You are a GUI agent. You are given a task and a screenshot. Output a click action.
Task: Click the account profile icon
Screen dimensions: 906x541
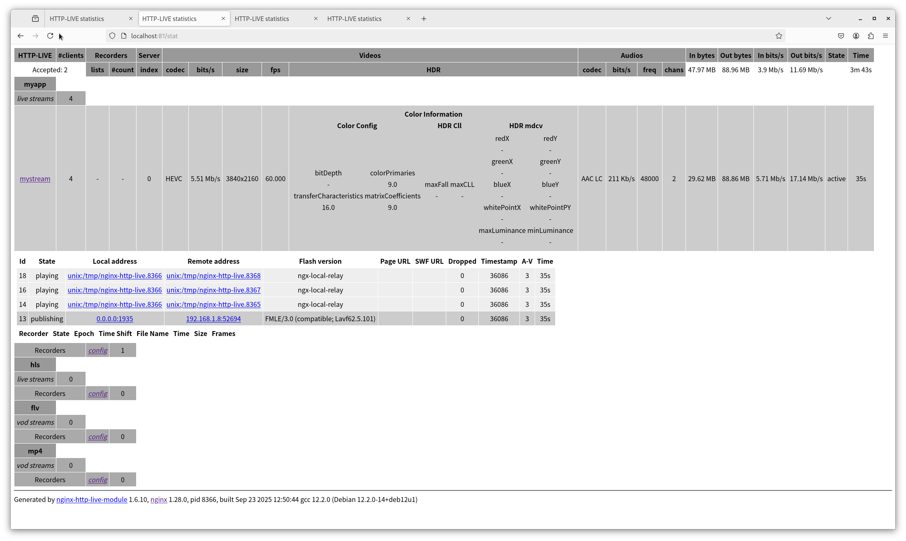(x=856, y=36)
